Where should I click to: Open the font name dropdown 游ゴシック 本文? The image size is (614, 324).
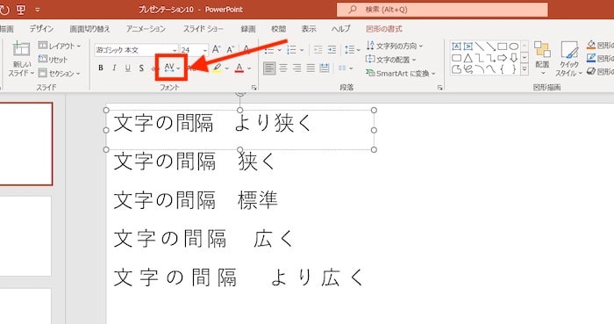(175, 50)
